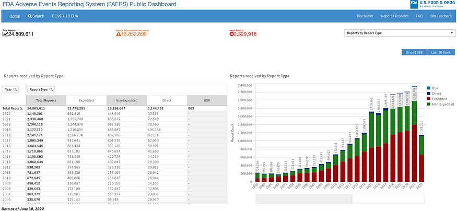The image size is (457, 211).
Task: Click the Total Reports trend chart icon
Action: click(x=5, y=34)
